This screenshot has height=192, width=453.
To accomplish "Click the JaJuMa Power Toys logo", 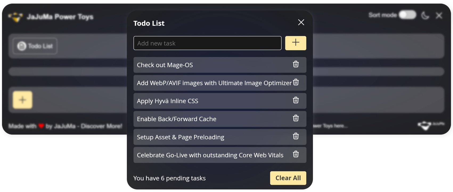I will click(x=15, y=17).
